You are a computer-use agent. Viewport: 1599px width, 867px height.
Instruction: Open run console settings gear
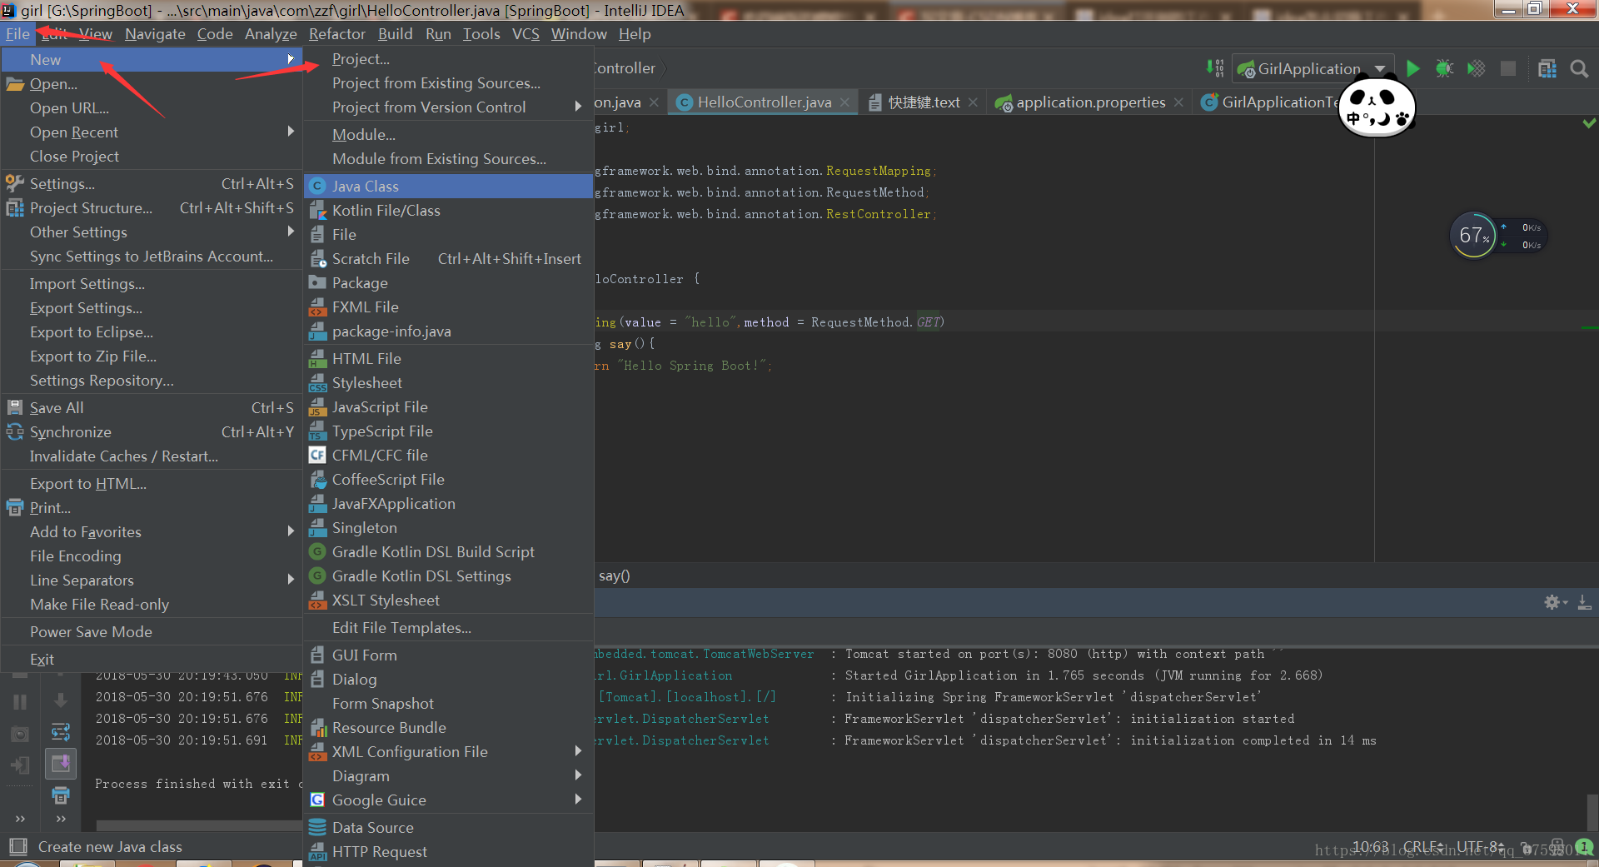pyautogui.click(x=1554, y=601)
